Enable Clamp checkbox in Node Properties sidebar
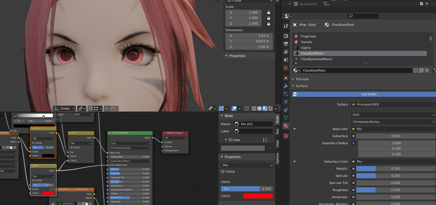The image size is (436, 205). (223, 172)
